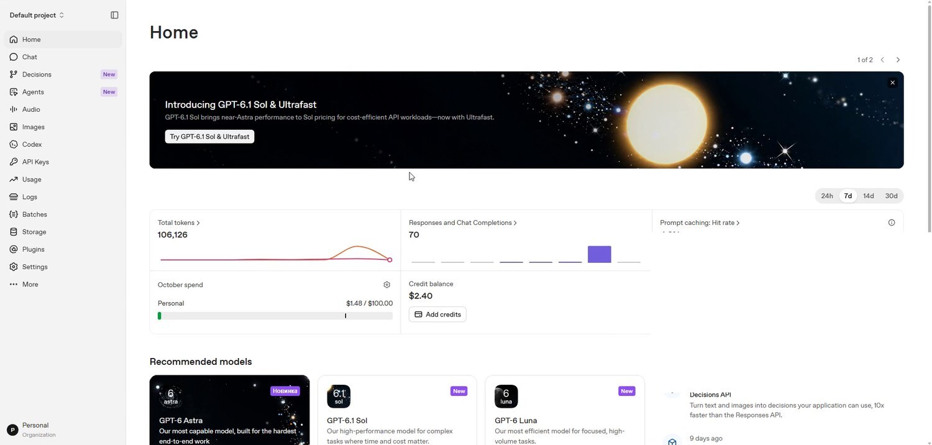Screen dimensions: 932x445
Task: Select the 7d time range
Action: (x=848, y=196)
